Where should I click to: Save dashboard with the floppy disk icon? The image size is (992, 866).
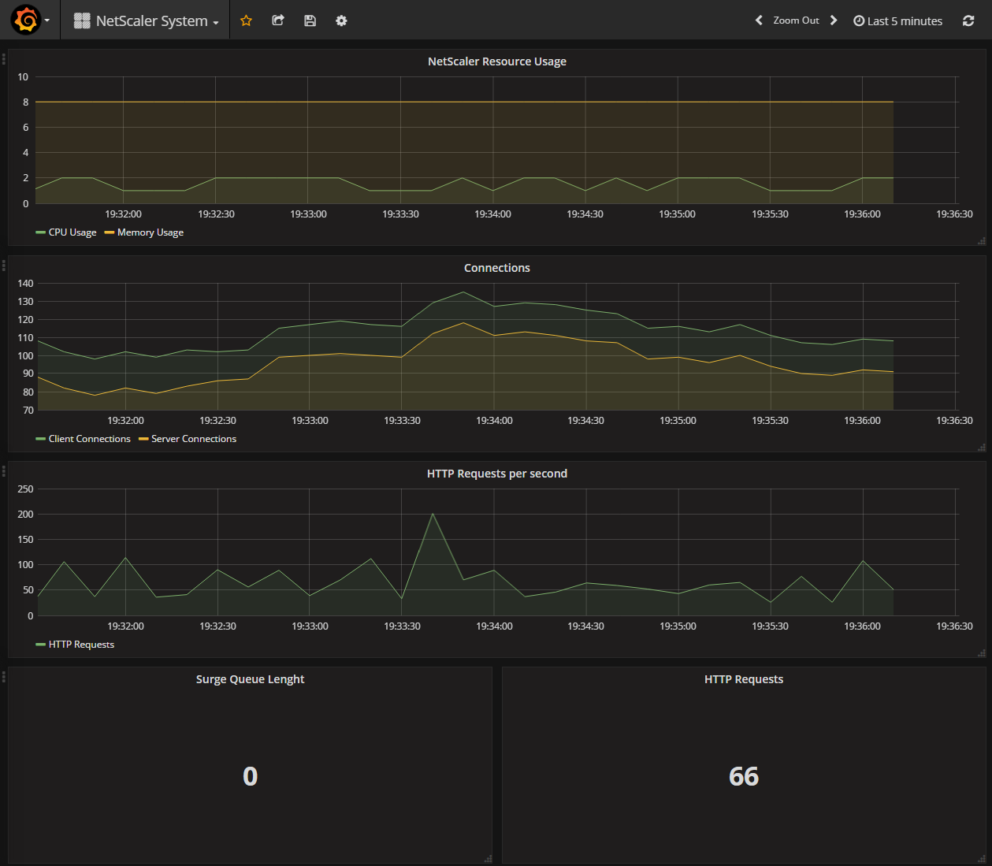[x=310, y=20]
